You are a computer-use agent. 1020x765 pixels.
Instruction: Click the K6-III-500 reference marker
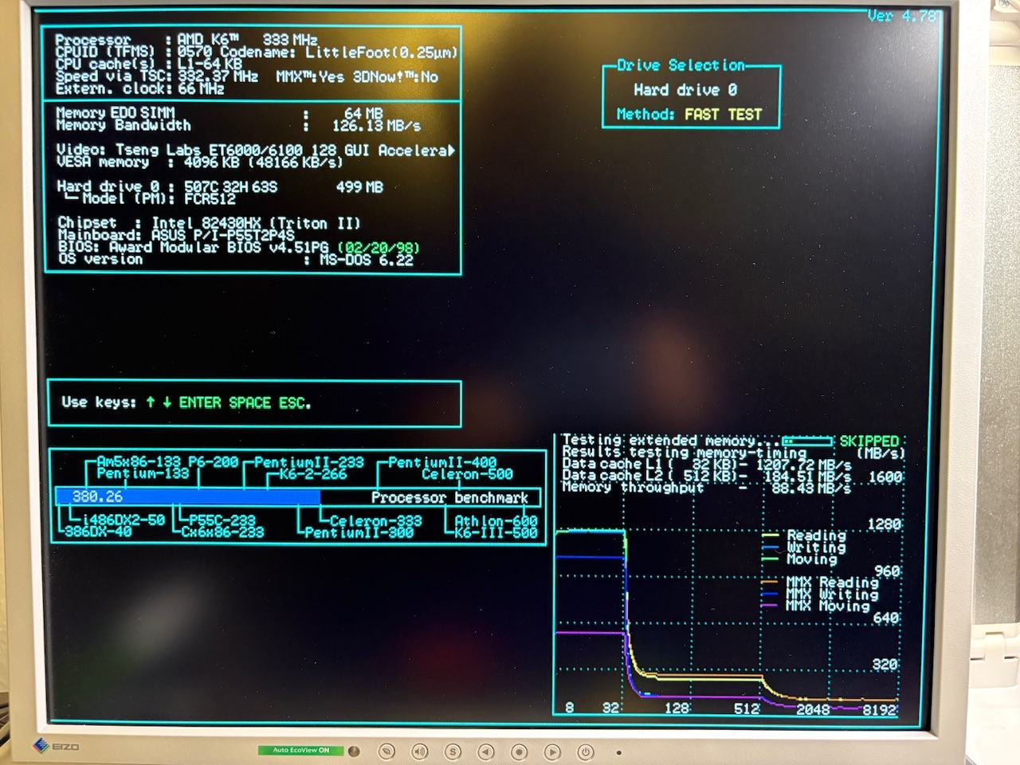tap(496, 532)
